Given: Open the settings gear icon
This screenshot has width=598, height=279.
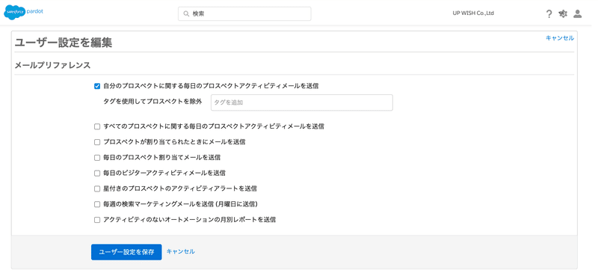Looking at the screenshot, I should pos(563,13).
